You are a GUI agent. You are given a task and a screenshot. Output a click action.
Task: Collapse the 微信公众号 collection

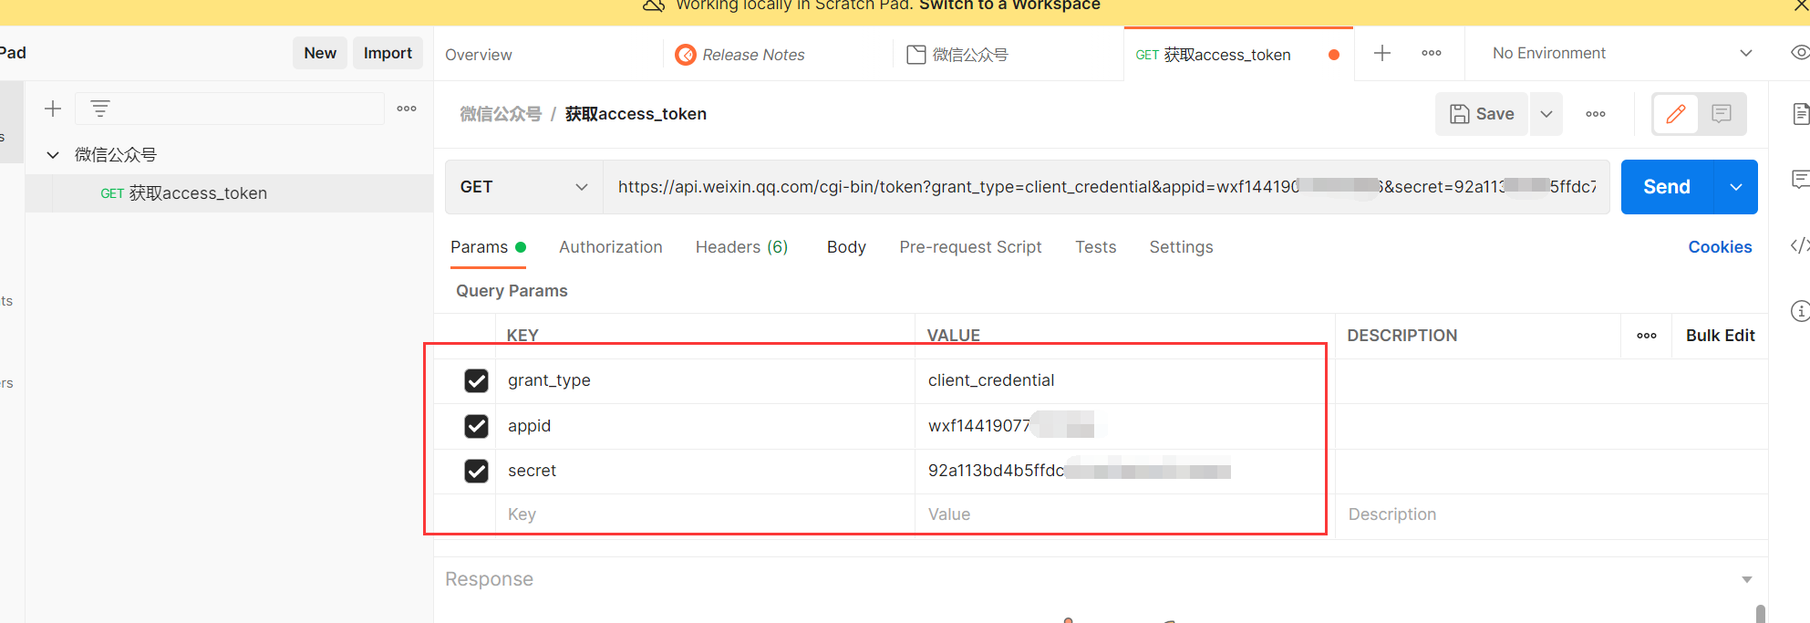tap(53, 155)
